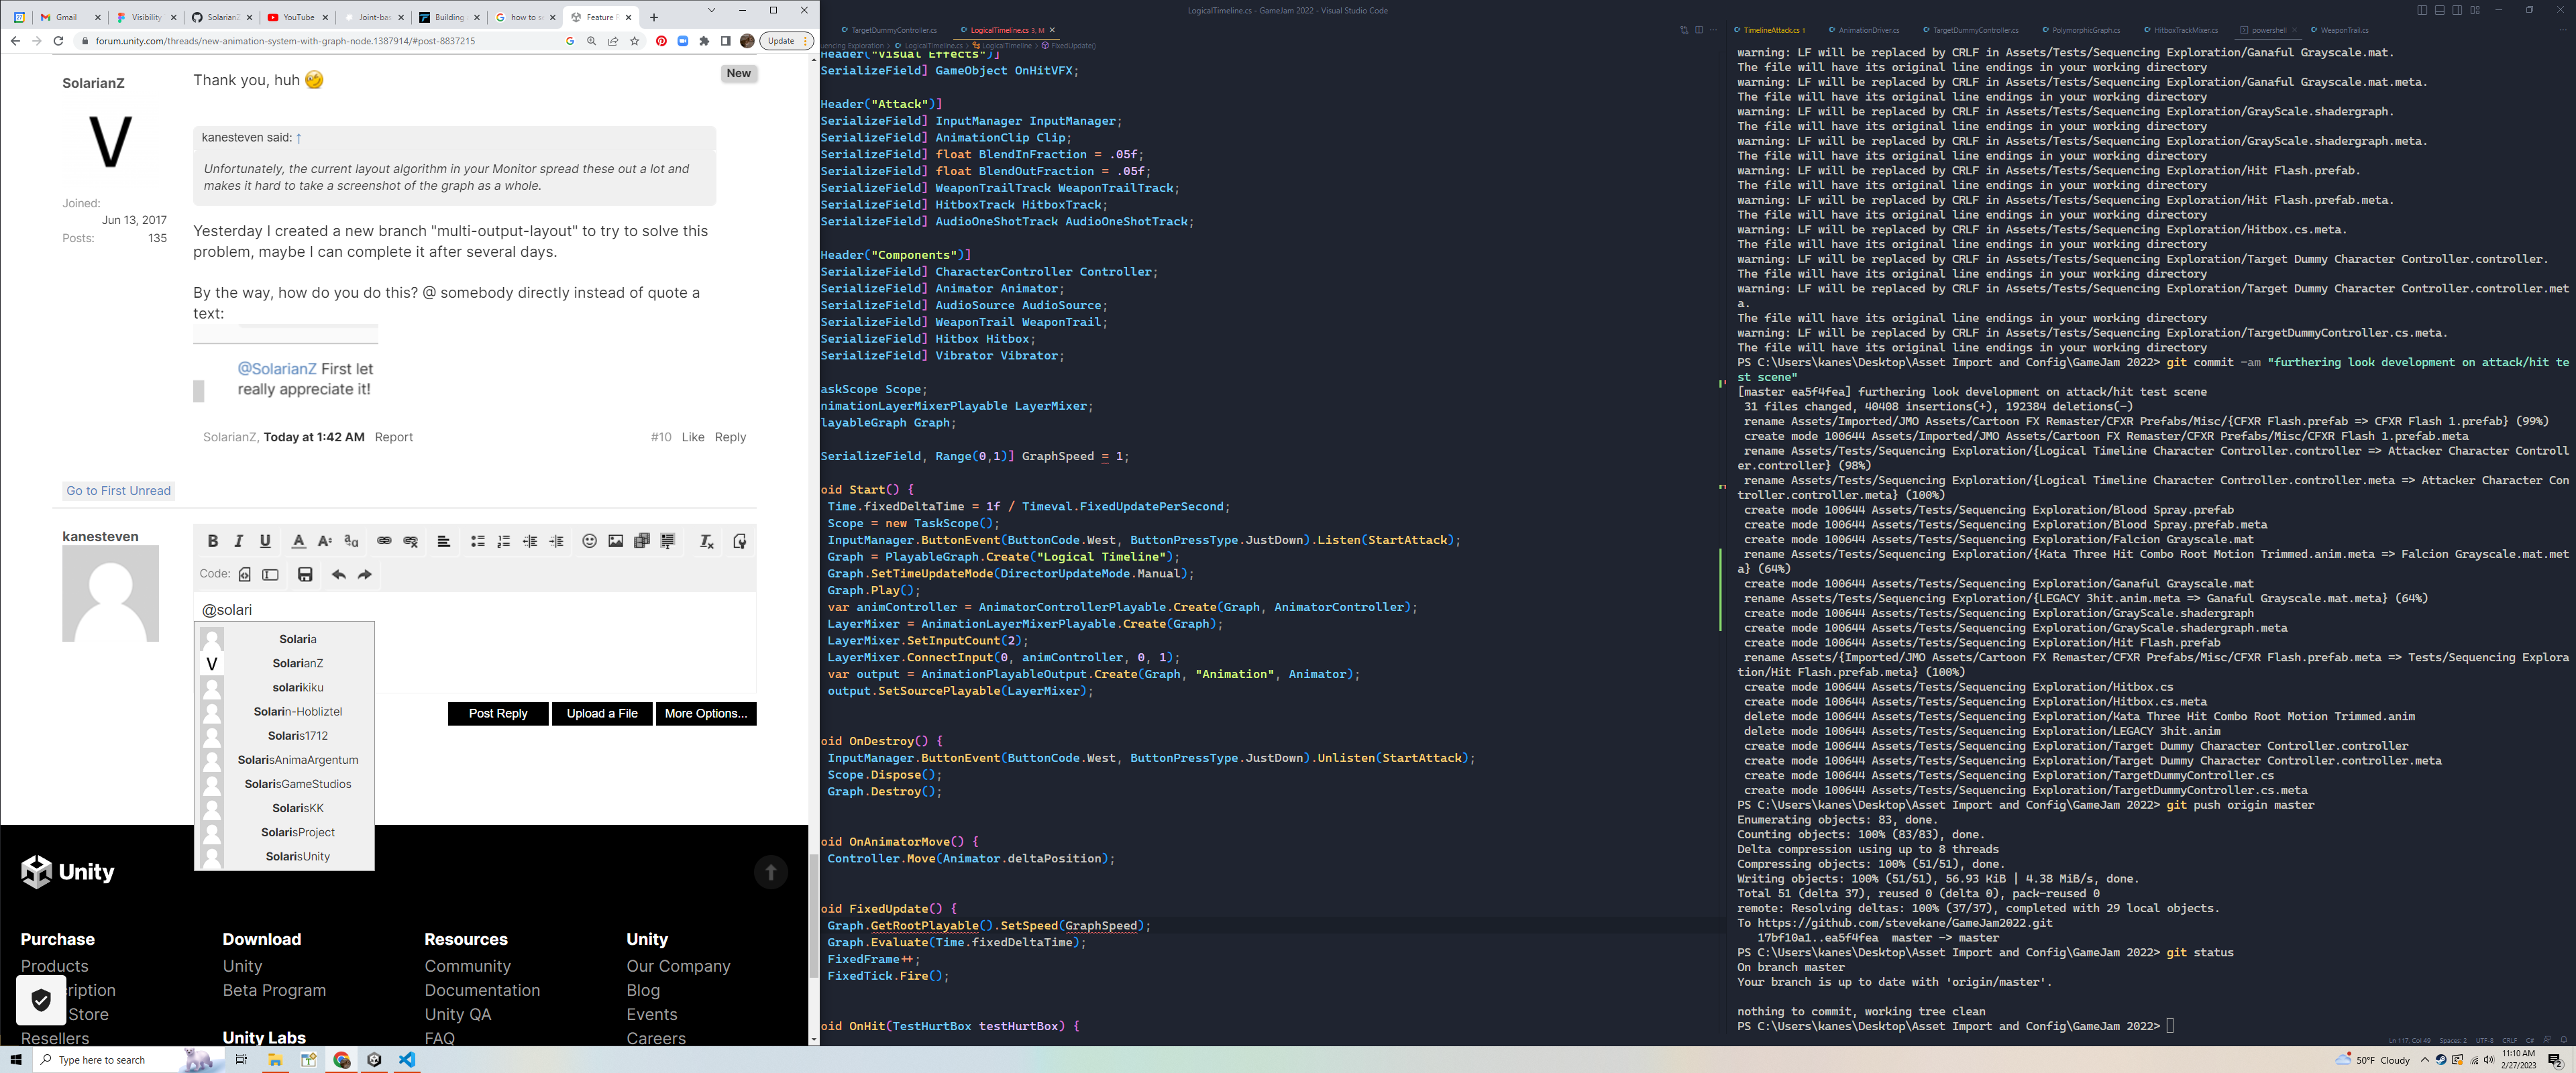This screenshot has width=2576, height=1073.
Task: Switch to TargetDummyController.cs editor tab
Action: (x=893, y=30)
